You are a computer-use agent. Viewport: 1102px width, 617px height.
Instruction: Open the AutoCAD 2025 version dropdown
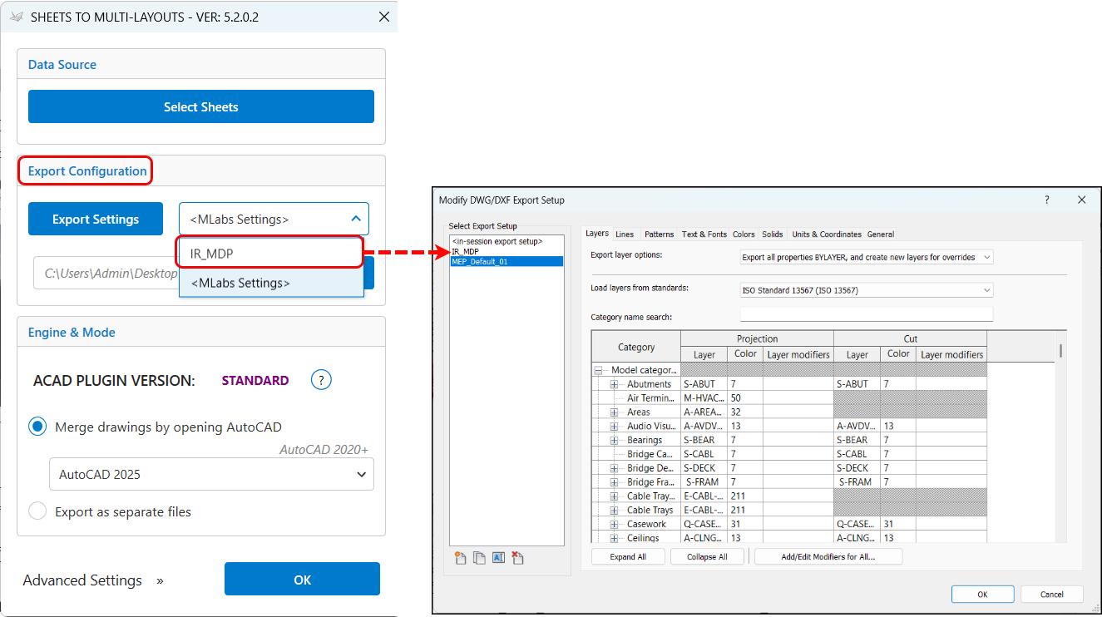tap(211, 474)
